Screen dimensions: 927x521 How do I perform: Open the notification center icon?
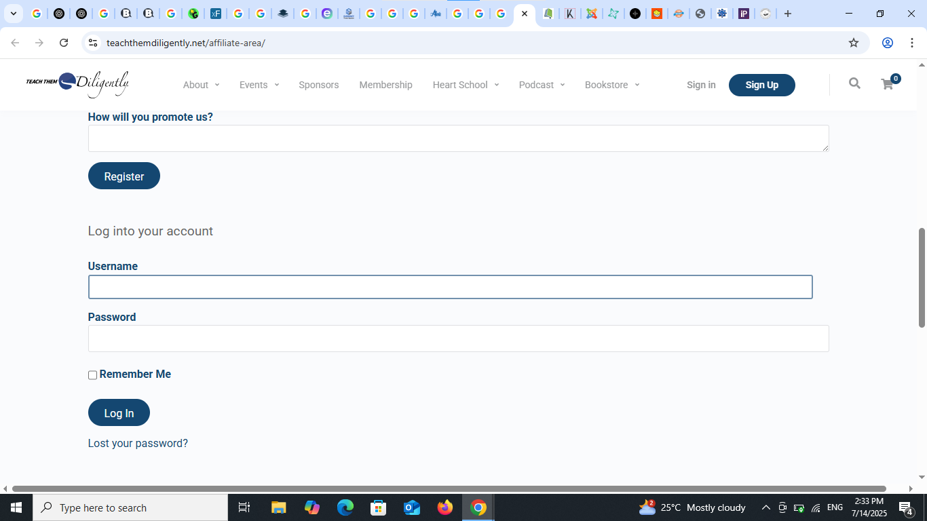pyautogui.click(x=906, y=507)
